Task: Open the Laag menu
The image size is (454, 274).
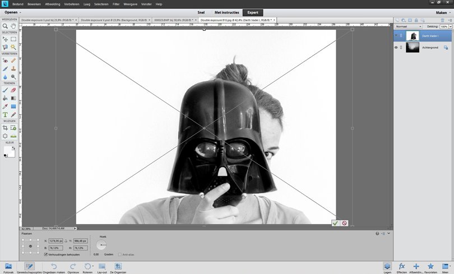Action: [87, 4]
